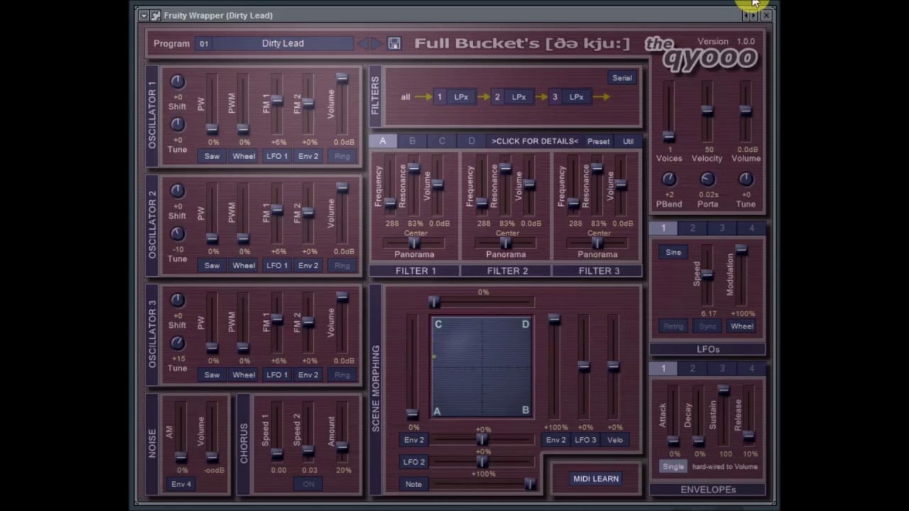Click the Oscillator 1 Volume slider handle
The image size is (909, 511).
pyautogui.click(x=342, y=78)
